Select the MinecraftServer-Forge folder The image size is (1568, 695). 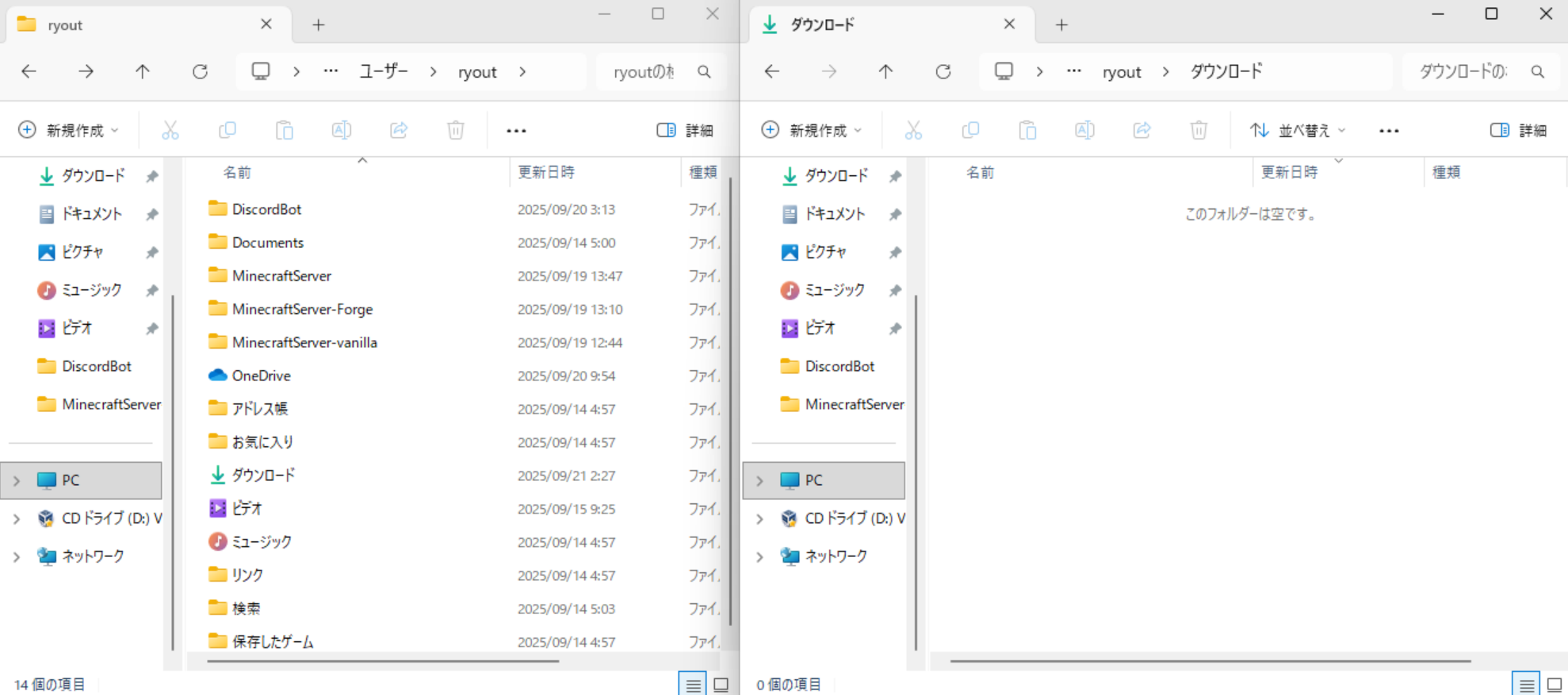tap(302, 309)
